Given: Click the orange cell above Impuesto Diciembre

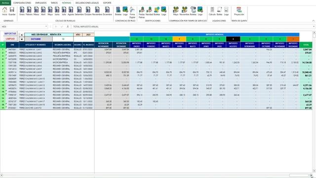Looking at the screenshot, I should click(293, 39).
